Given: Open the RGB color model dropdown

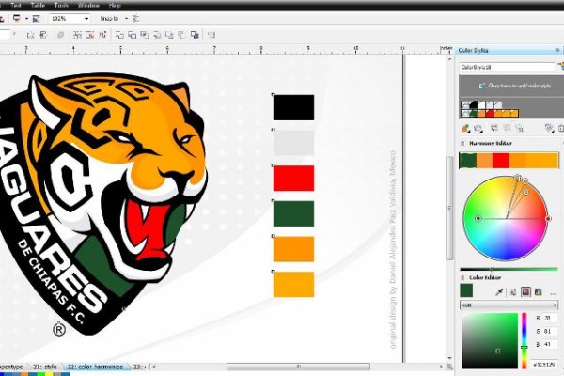Looking at the screenshot, I should click(509, 305).
